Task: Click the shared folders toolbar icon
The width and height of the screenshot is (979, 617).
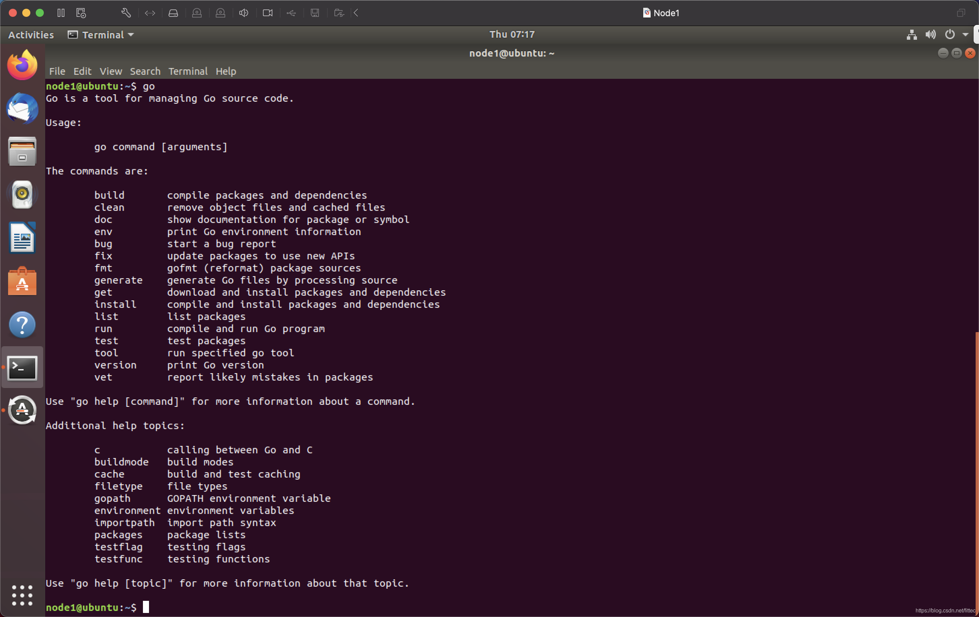Action: (339, 13)
